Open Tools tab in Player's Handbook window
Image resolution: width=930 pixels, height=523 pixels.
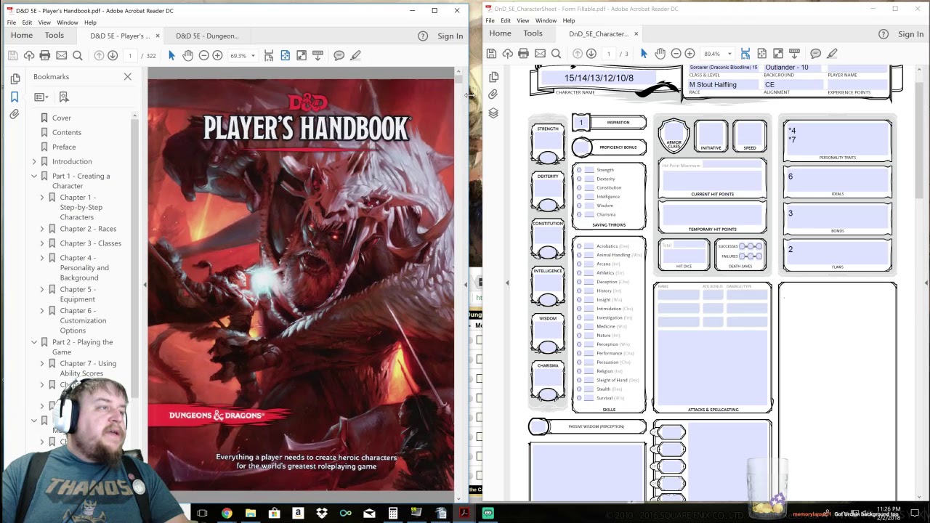point(54,36)
